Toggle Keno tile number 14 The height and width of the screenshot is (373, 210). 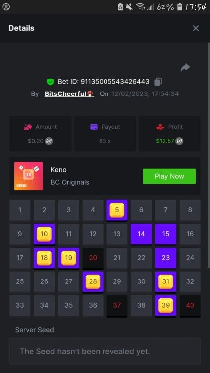coord(141,234)
